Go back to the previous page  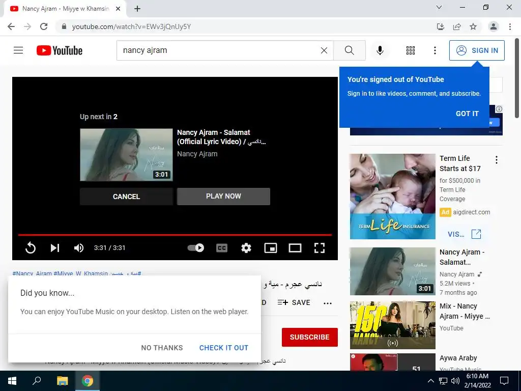11,26
